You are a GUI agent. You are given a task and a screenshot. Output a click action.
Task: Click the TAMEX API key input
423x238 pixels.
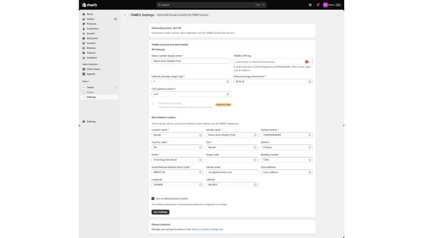pos(273,62)
